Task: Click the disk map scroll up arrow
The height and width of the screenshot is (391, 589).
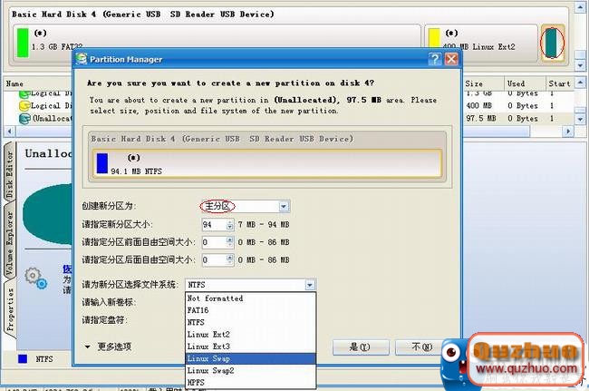Action: [x=580, y=7]
